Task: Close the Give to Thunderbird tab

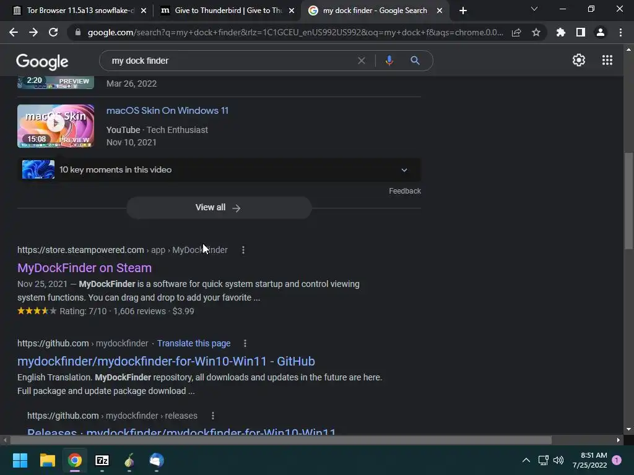Action: (x=292, y=11)
